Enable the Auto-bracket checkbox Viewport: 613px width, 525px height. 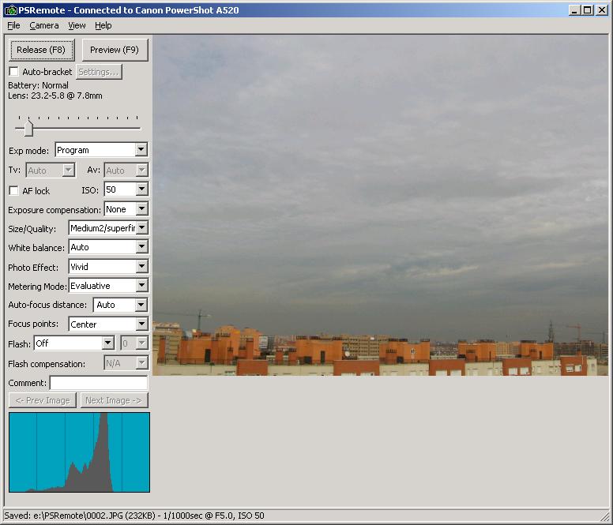(x=13, y=72)
